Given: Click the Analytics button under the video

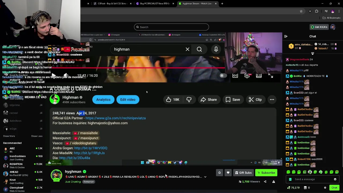Looking at the screenshot, I should tap(103, 99).
